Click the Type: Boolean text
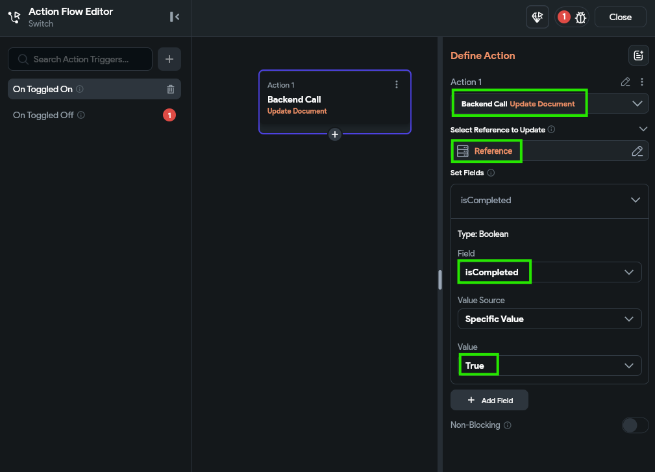Screen dimensions: 655x472 pos(483,234)
